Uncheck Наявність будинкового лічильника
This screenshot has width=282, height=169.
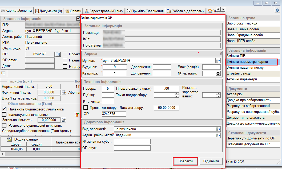(x=4, y=109)
